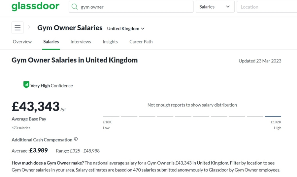Go to the Insights tab
The height and width of the screenshot is (177, 297).
110,41
